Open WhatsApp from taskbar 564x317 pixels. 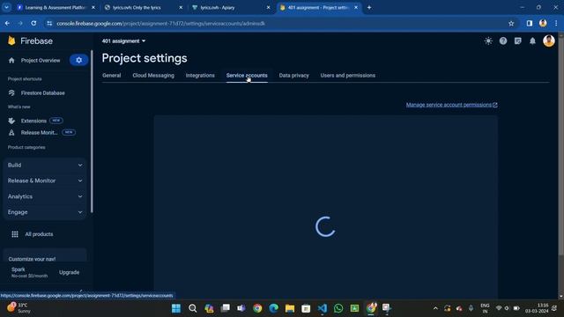click(x=338, y=308)
